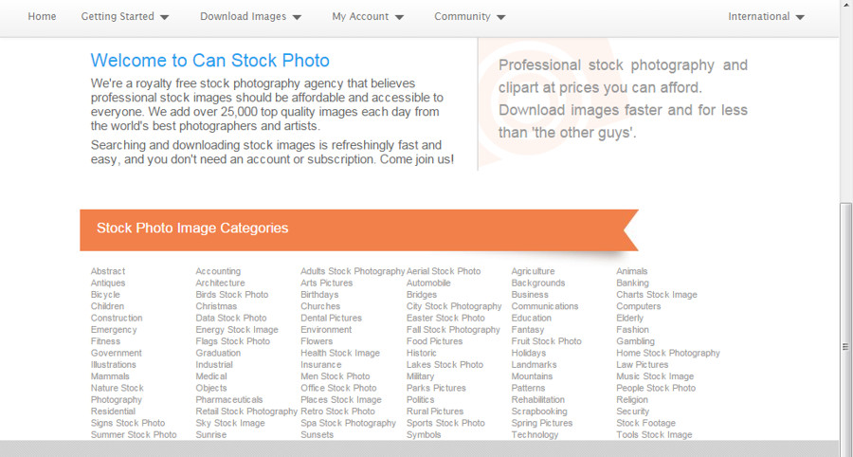Open the Aerial Stock Photo category
853x457 pixels.
(444, 271)
